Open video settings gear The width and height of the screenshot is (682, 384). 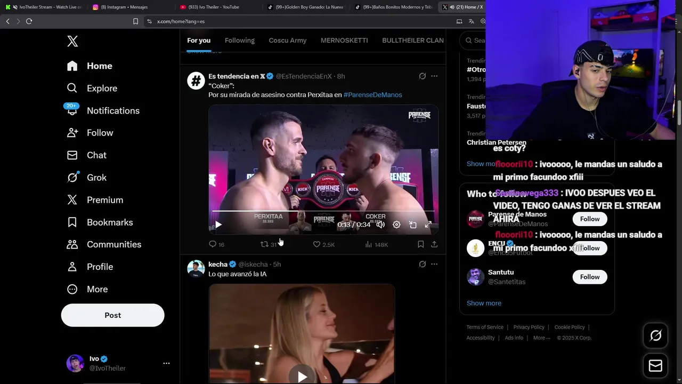[396, 225]
